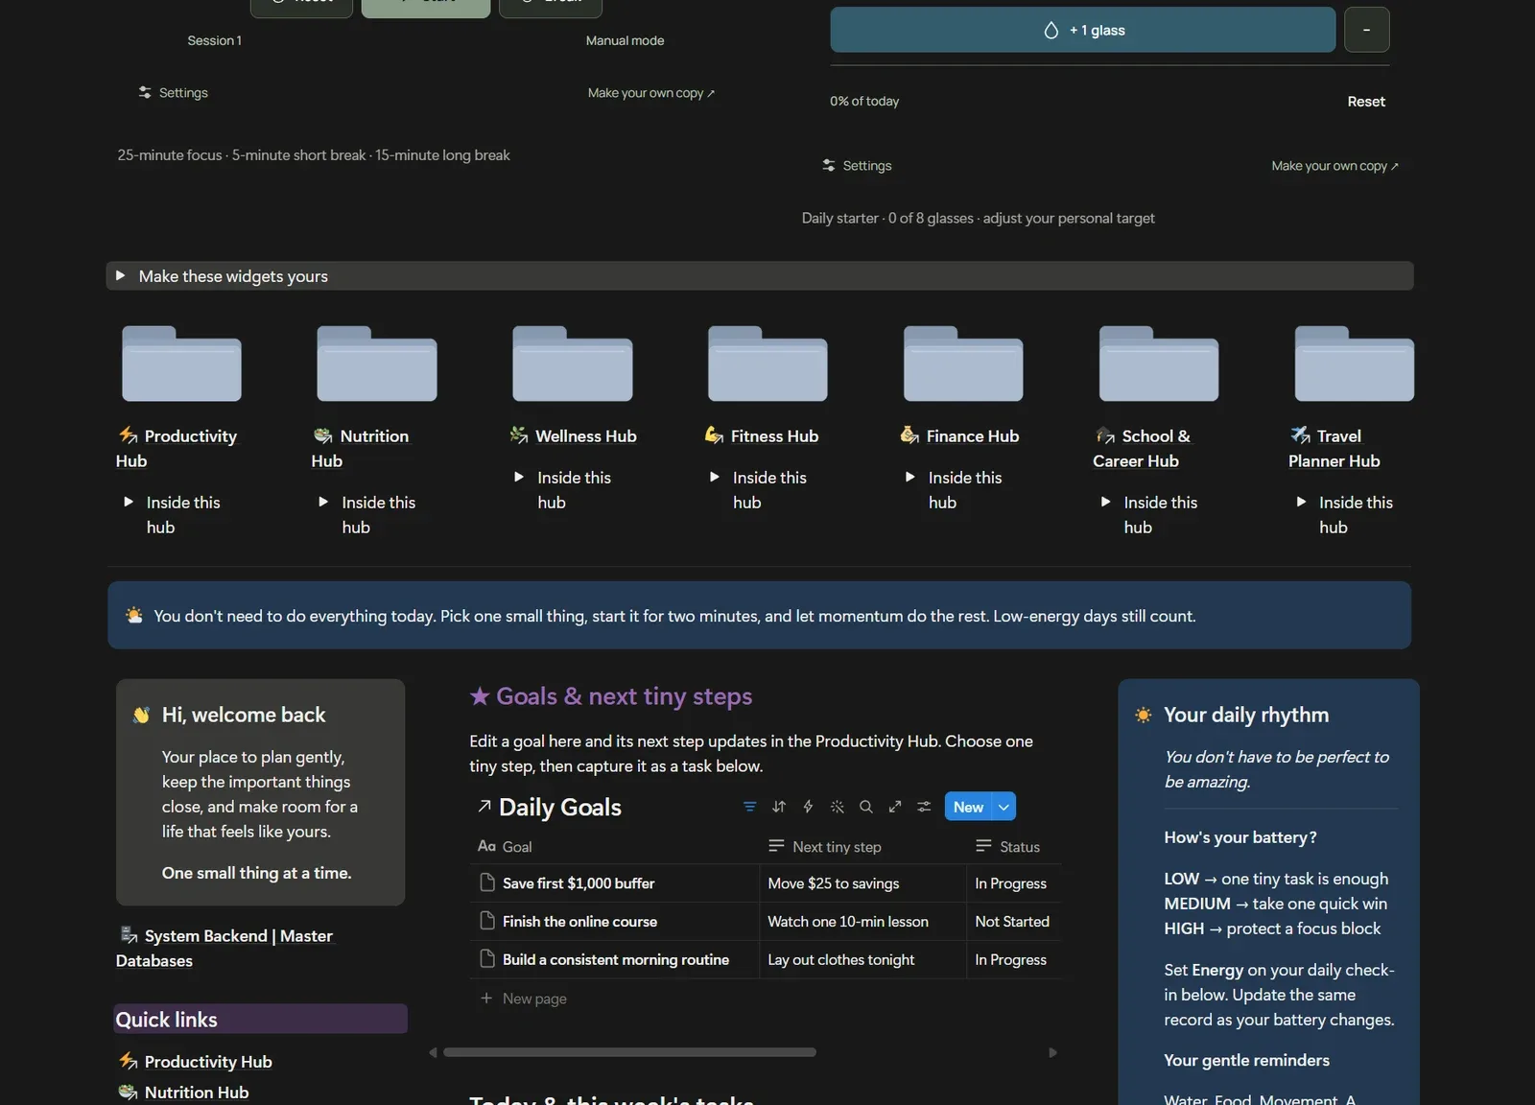Click the Status column header
Image resolution: width=1535 pixels, height=1105 pixels.
(1008, 846)
